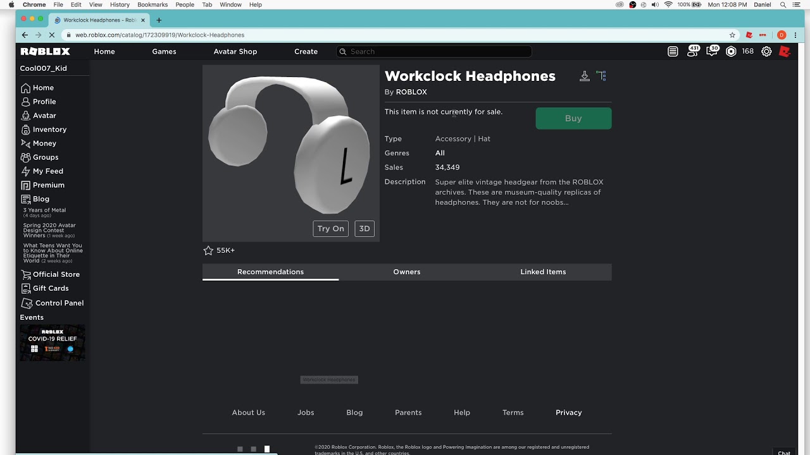810x455 pixels.
Task: Click the 3D view button
Action: coord(364,229)
